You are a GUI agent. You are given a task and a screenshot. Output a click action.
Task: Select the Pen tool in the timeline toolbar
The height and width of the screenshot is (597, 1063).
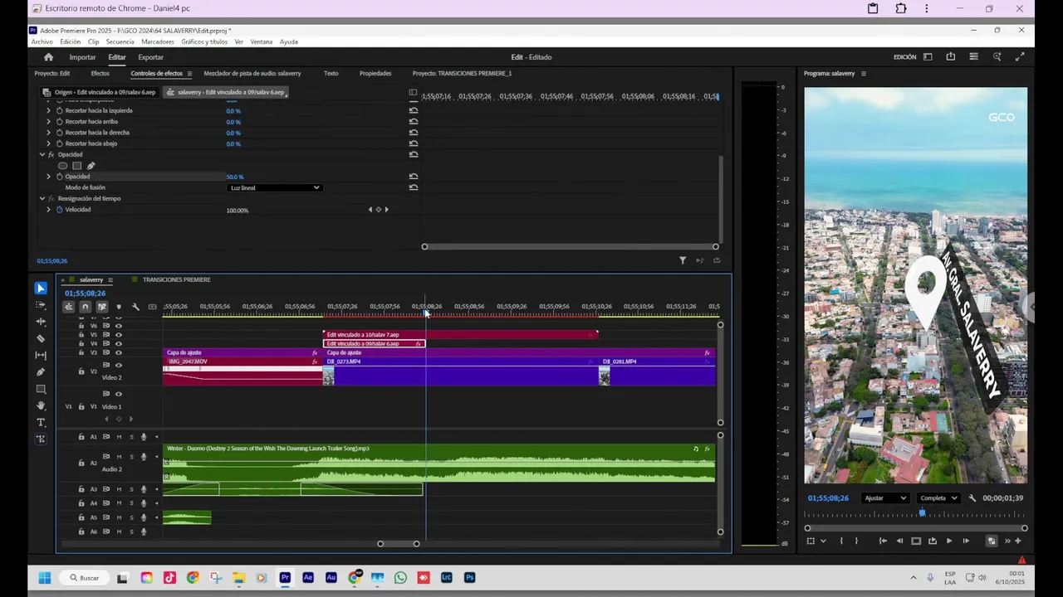pyautogui.click(x=41, y=372)
